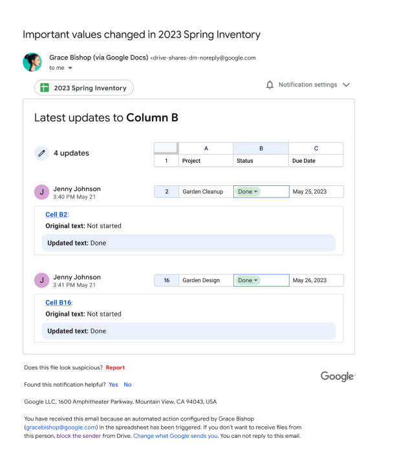This screenshot has width=419, height=452.
Task: Click the Google logo in the footer
Action: point(338,376)
